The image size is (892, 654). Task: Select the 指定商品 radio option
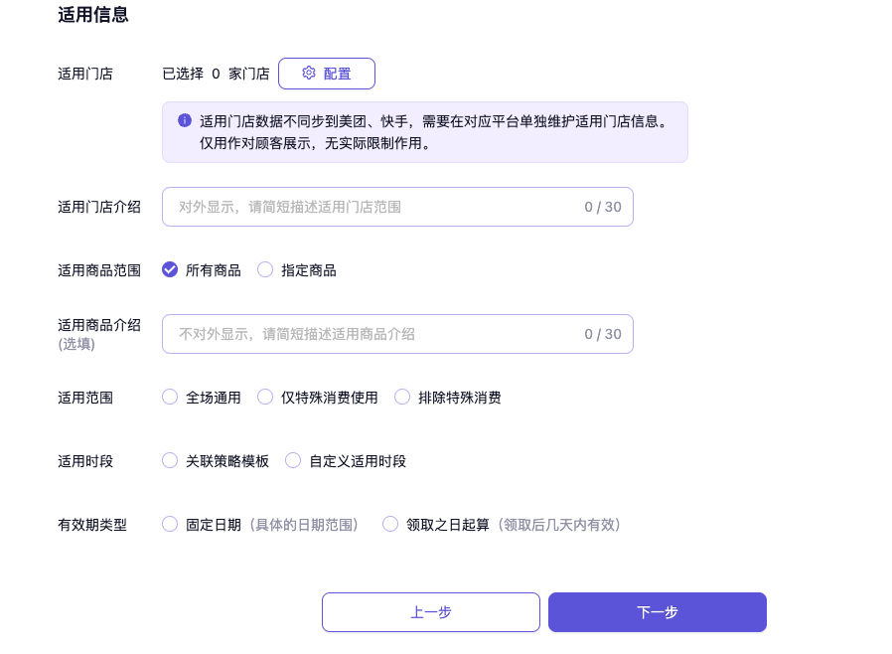265,269
